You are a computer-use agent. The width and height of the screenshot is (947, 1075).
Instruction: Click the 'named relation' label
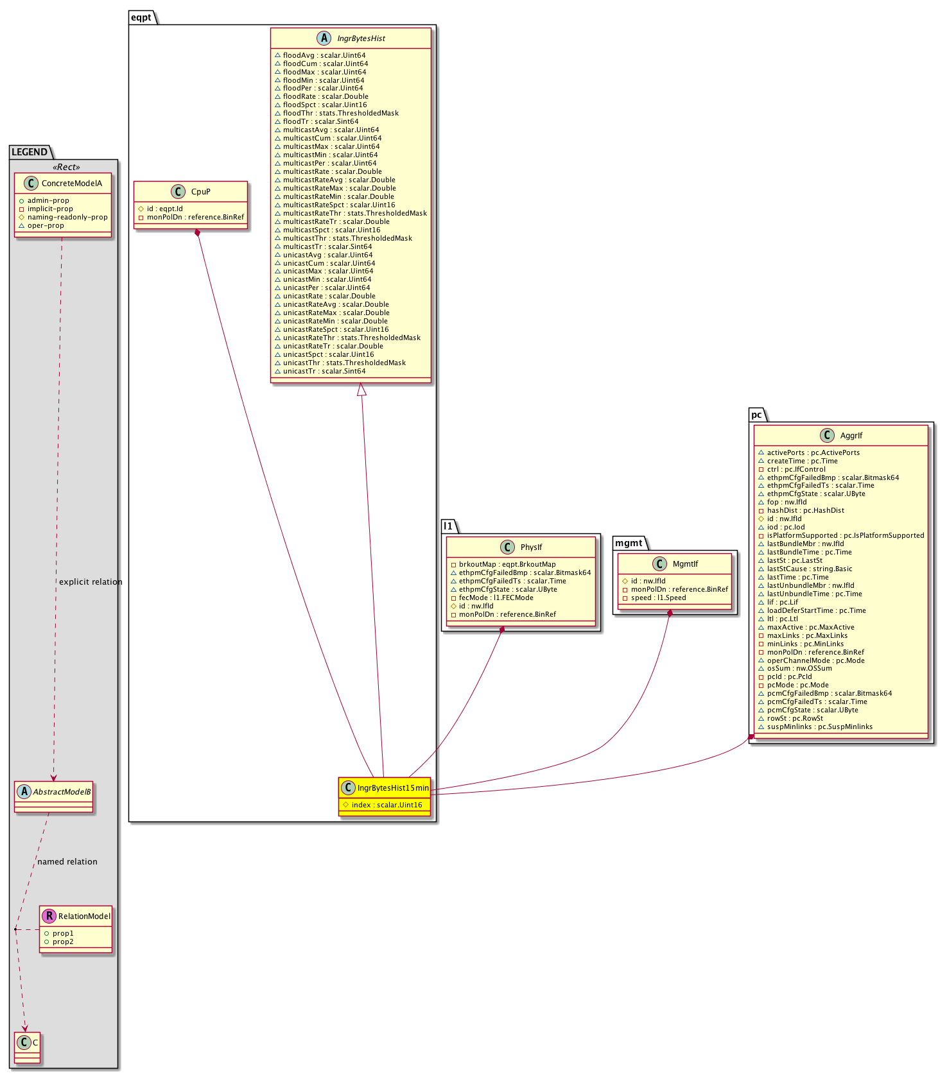[67, 862]
